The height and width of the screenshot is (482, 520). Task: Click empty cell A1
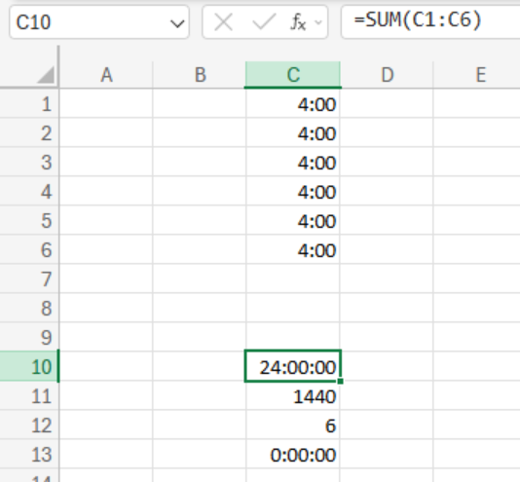tap(106, 104)
